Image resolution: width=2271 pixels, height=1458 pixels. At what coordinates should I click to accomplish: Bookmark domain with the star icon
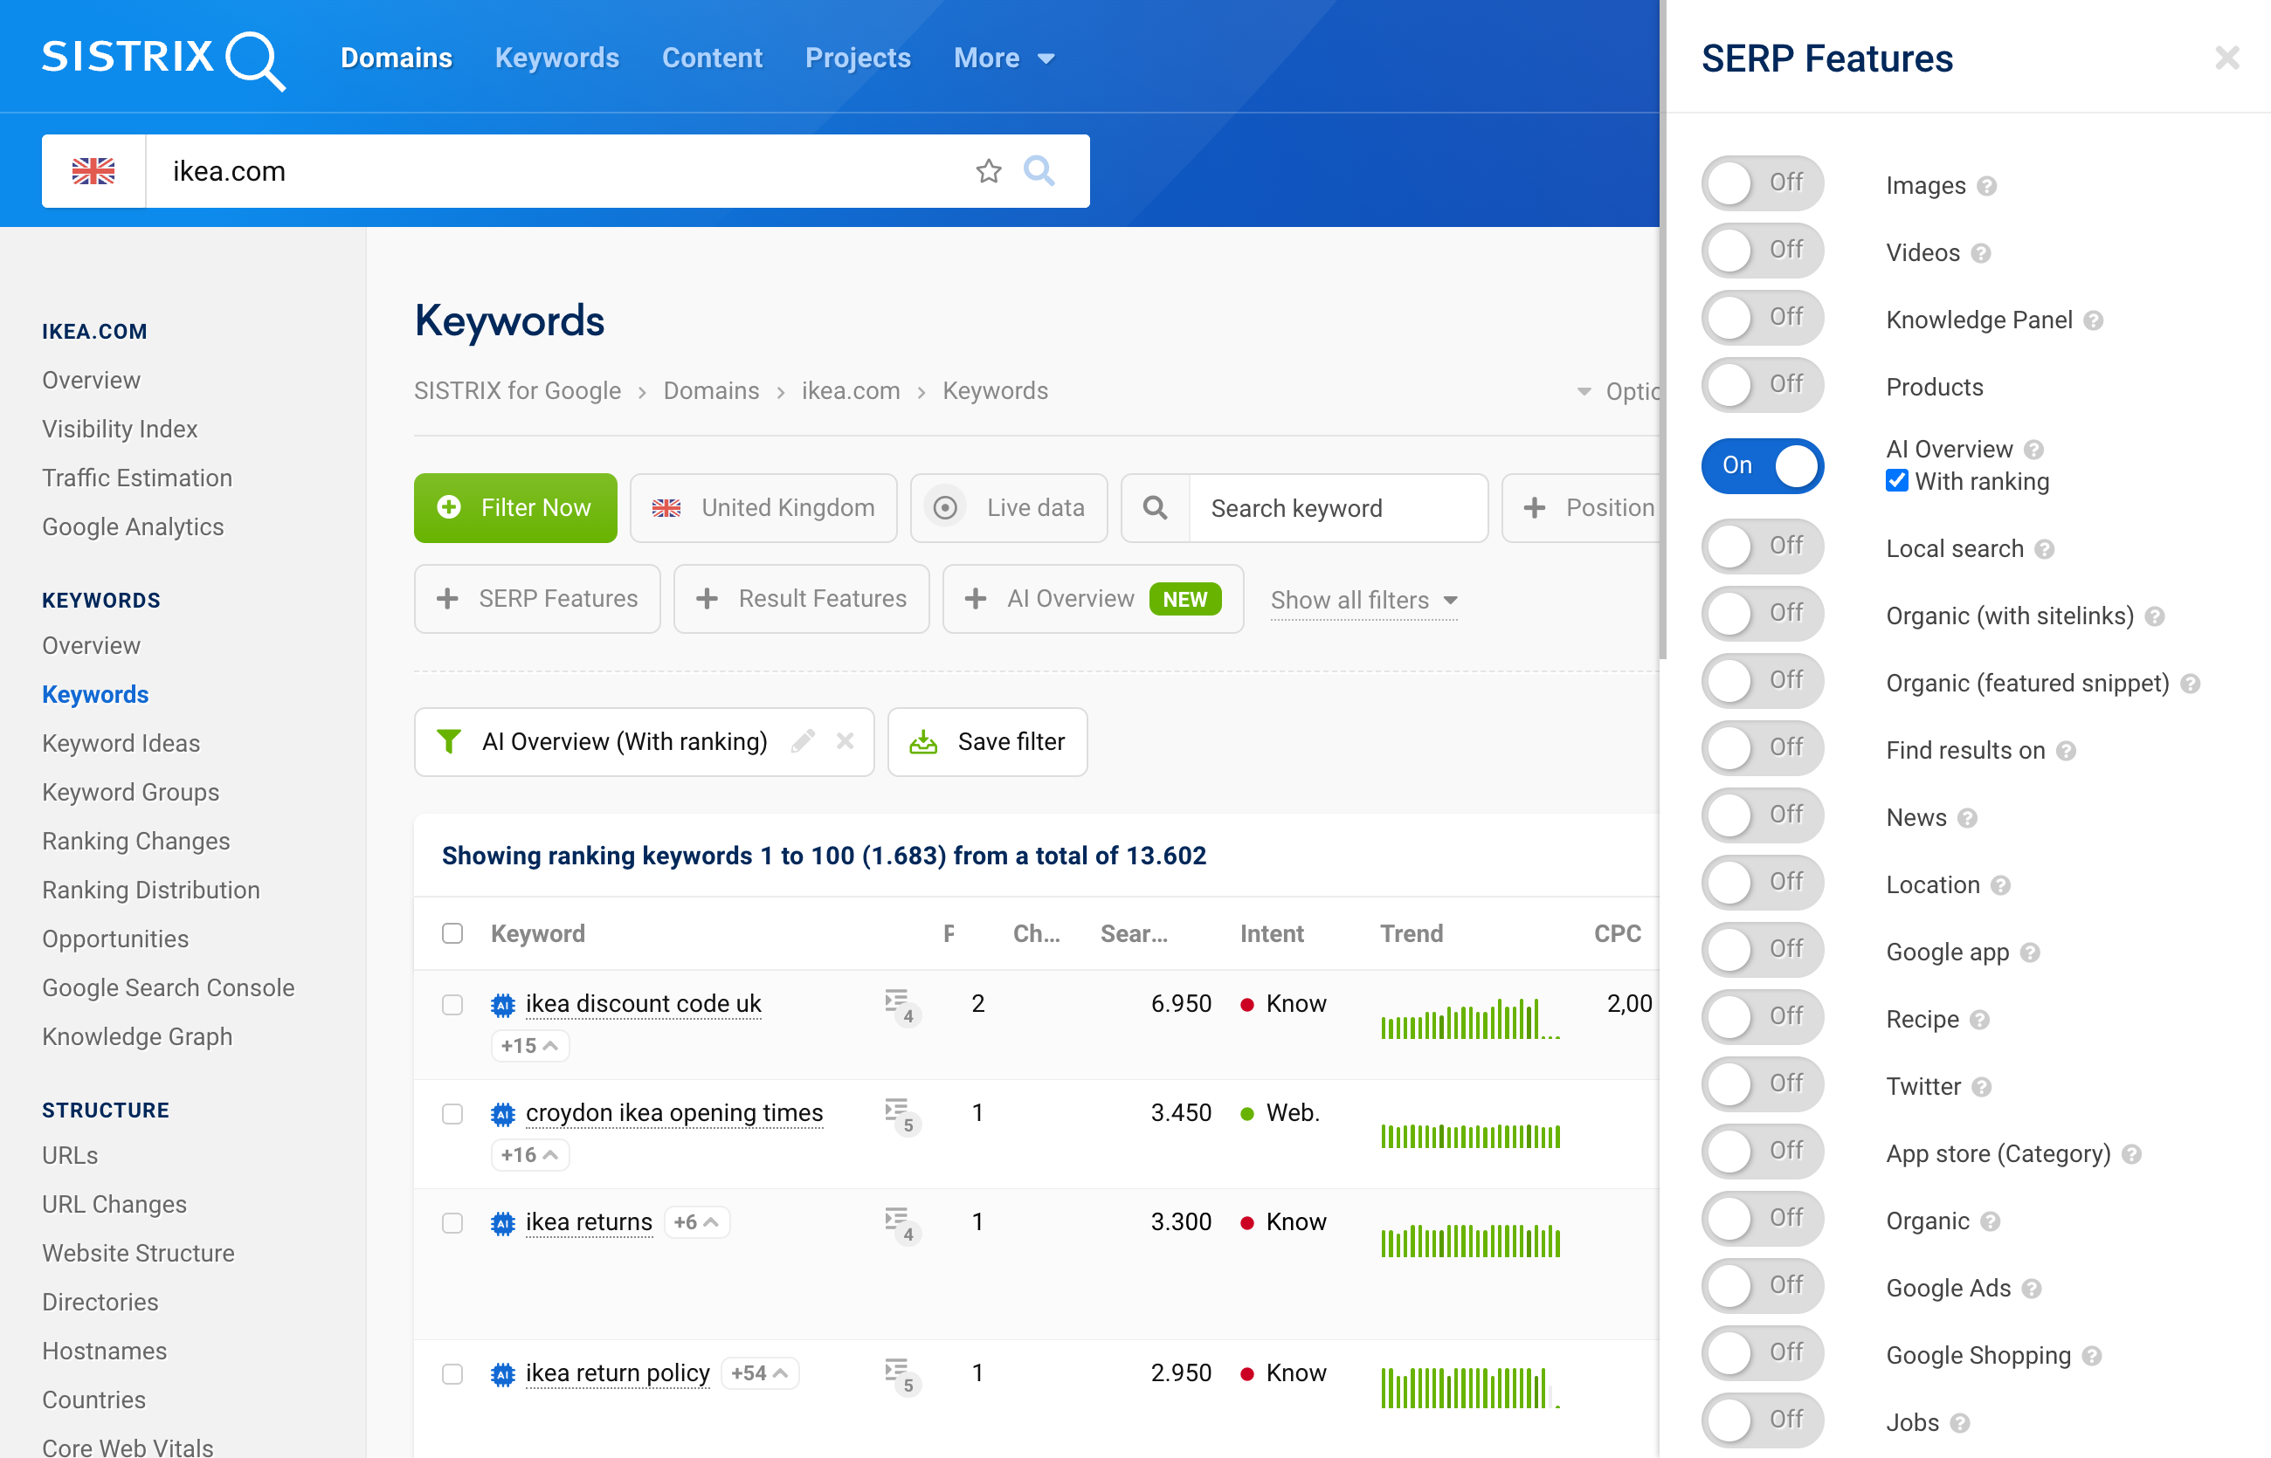point(989,171)
